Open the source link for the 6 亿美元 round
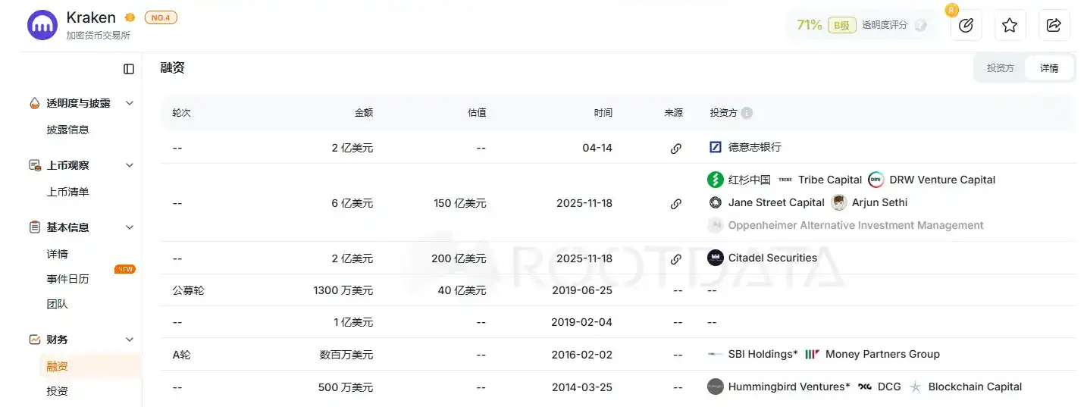 (x=675, y=203)
